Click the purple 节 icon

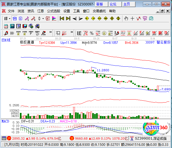pyautogui.click(x=145, y=18)
